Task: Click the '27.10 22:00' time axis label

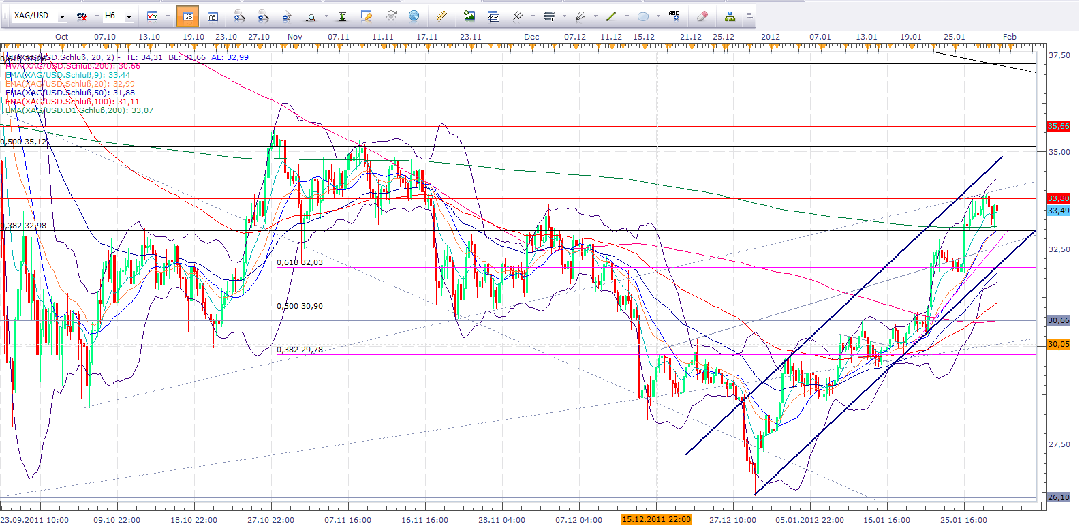Action: coord(271,520)
